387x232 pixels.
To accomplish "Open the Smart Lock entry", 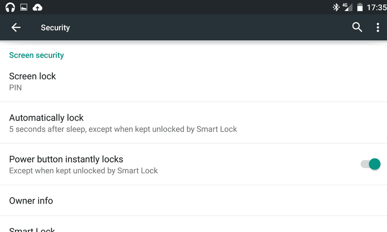I will [x=32, y=229].
